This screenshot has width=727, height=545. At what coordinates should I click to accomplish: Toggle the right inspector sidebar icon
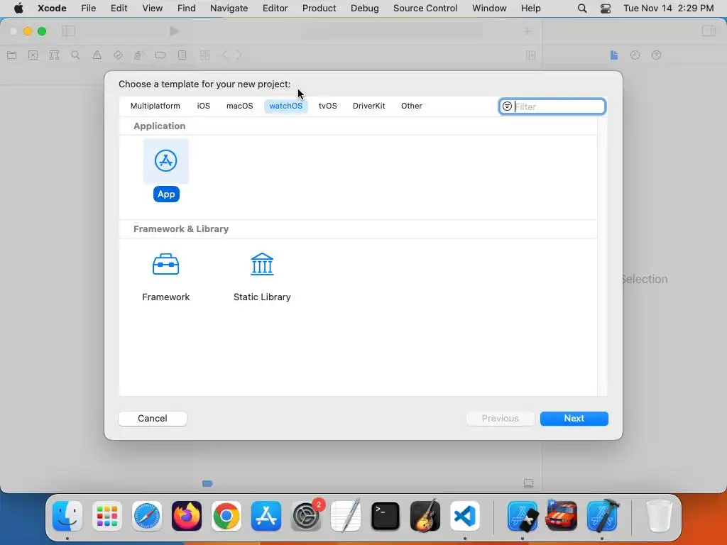click(x=709, y=31)
